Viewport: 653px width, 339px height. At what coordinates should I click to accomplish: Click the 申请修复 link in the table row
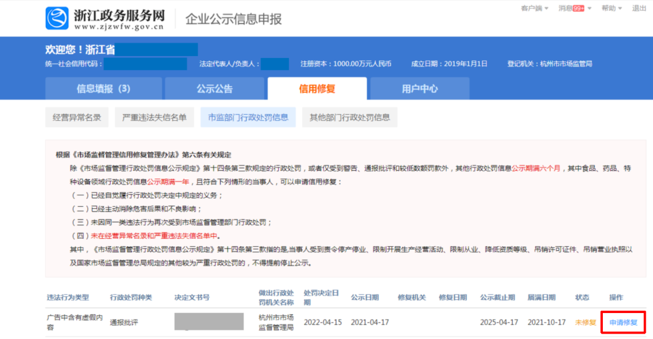point(623,323)
